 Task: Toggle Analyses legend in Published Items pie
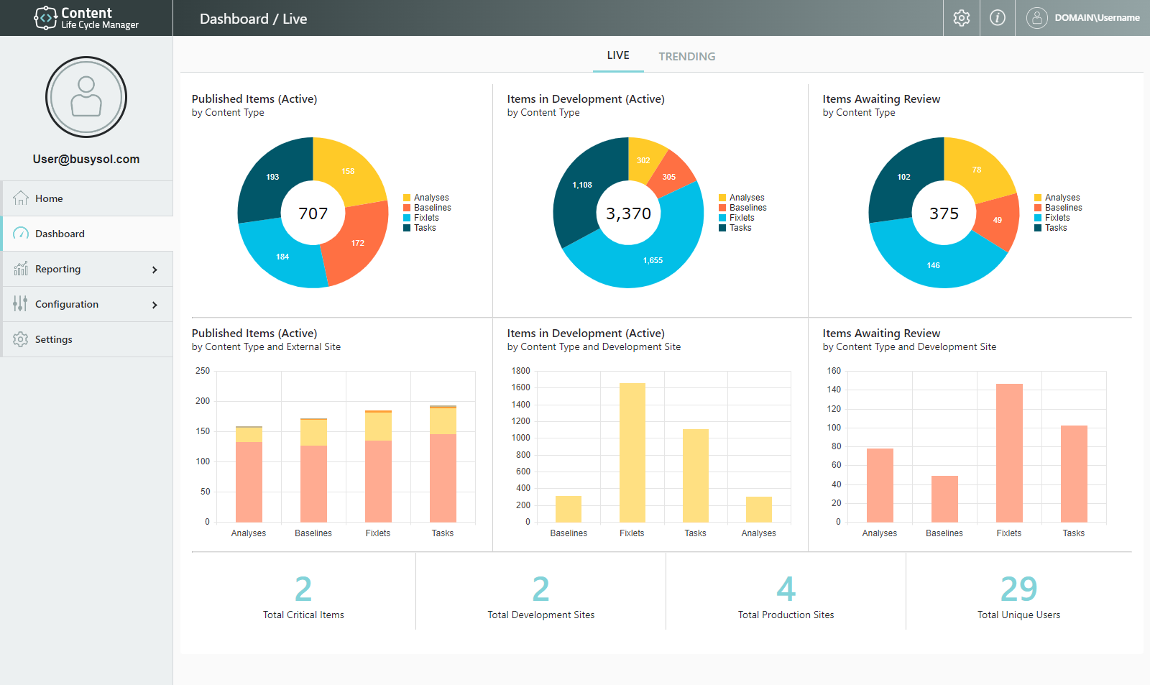431,198
